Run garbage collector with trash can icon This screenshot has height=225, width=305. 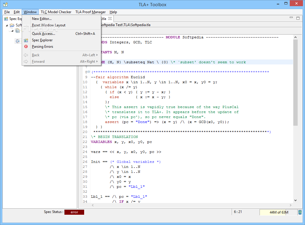(300, 212)
